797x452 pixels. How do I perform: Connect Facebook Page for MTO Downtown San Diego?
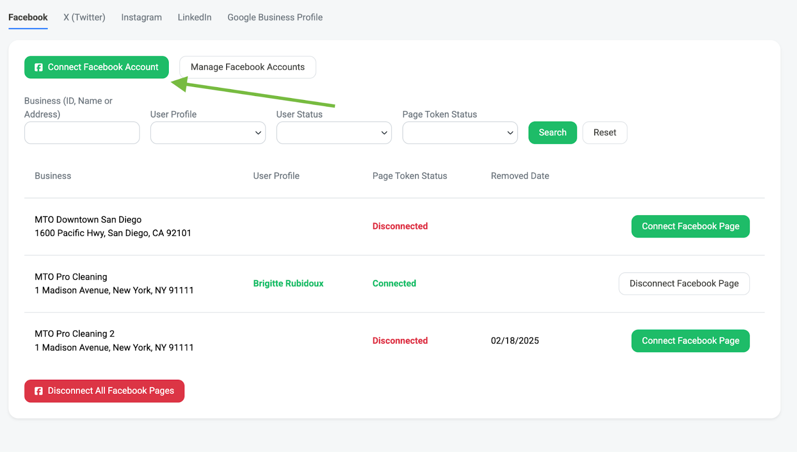[690, 226]
